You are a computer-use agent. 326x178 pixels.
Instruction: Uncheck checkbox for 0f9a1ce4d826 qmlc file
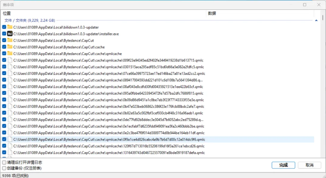[4, 139]
